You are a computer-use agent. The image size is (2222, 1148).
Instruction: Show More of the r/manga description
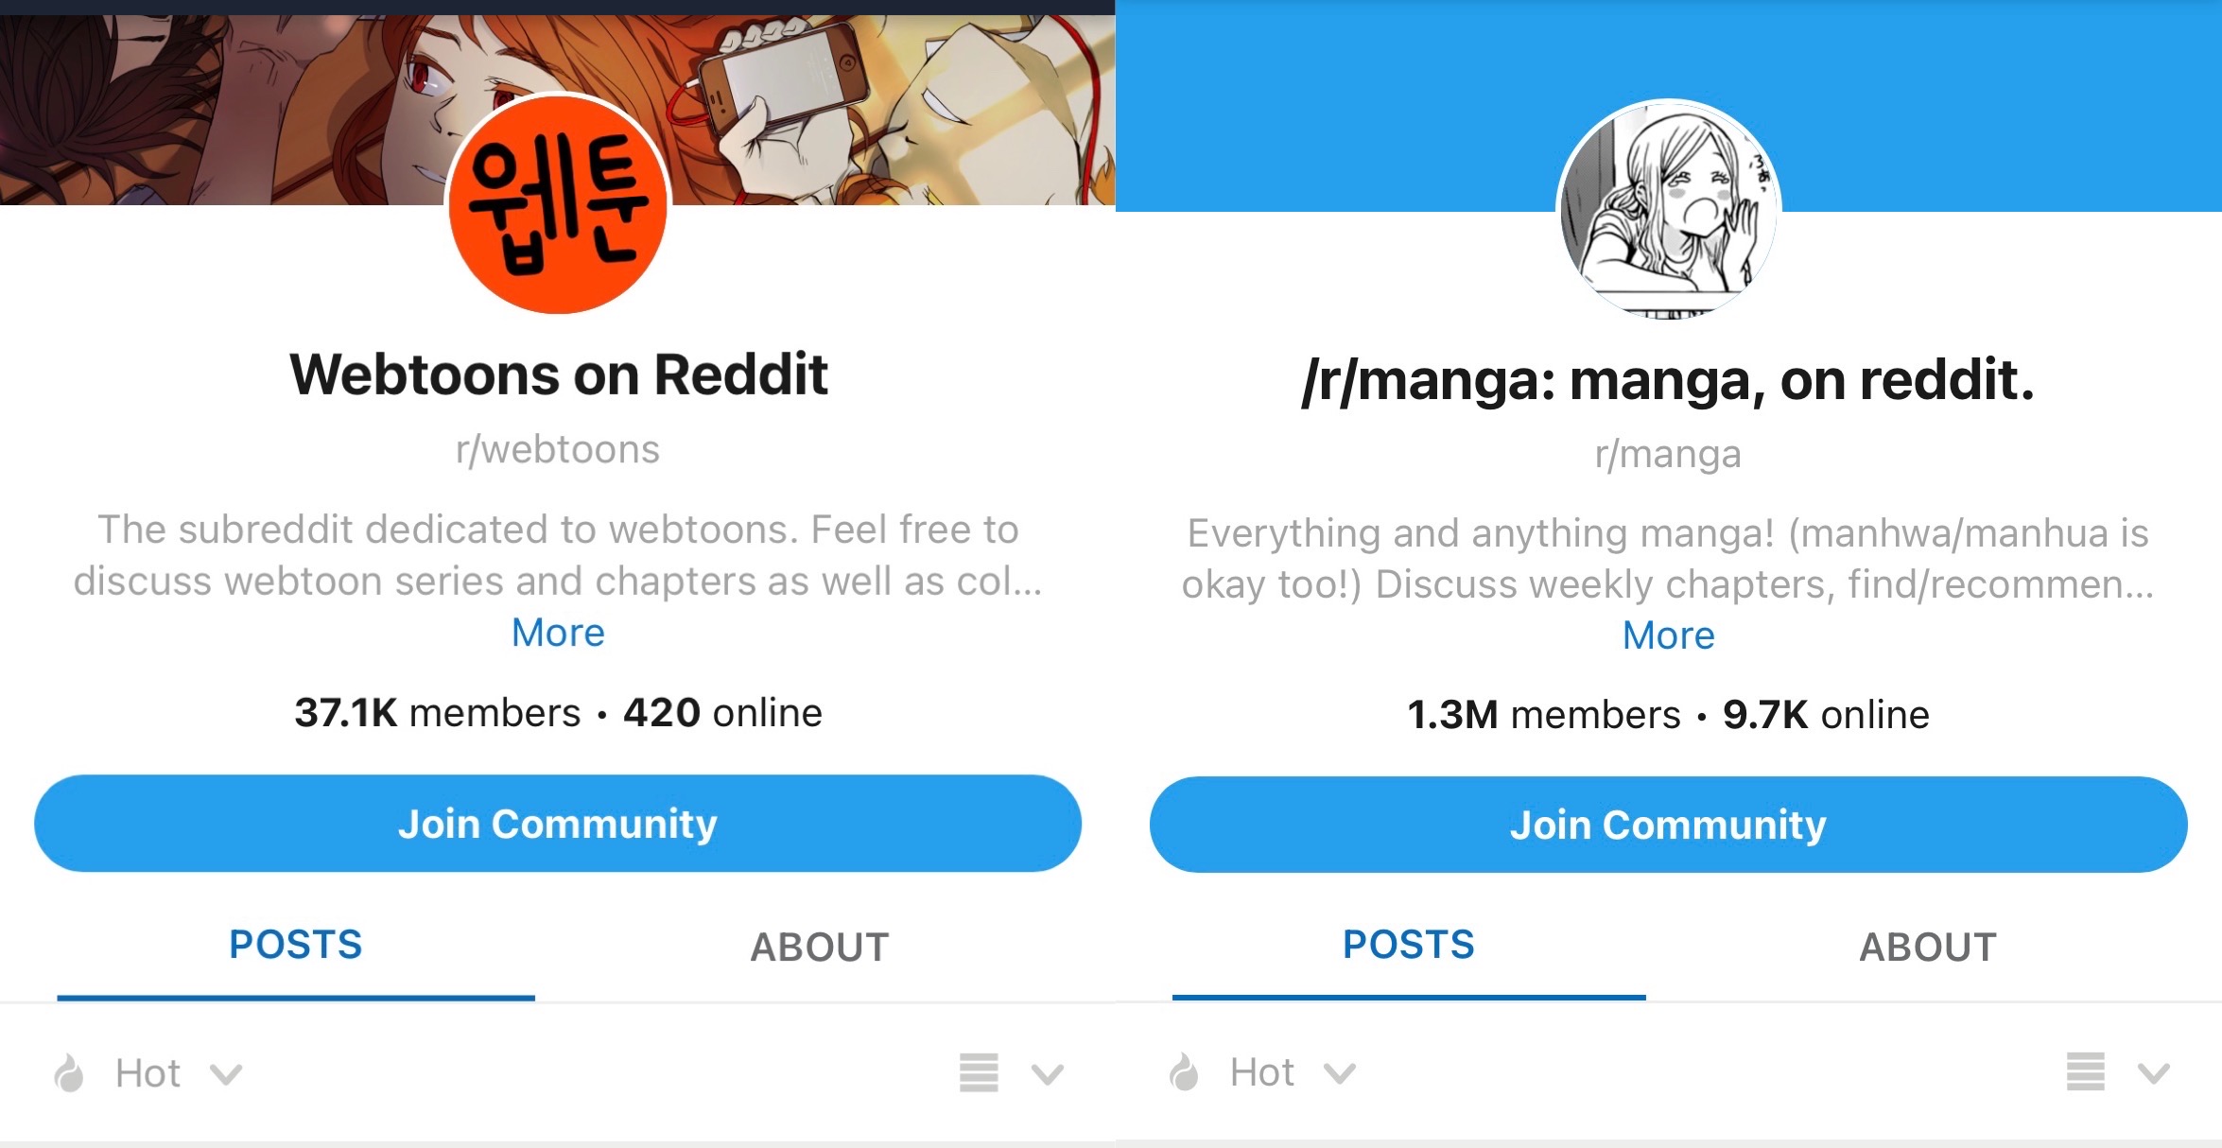pyautogui.click(x=1668, y=635)
